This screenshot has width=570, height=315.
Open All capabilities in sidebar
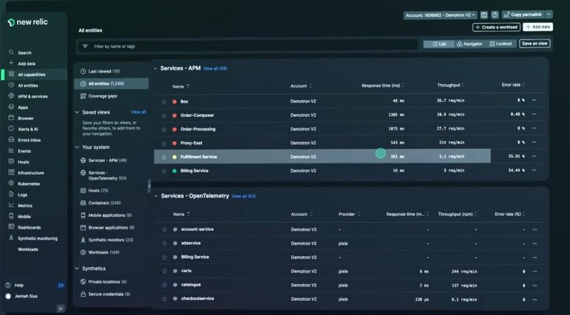click(32, 74)
